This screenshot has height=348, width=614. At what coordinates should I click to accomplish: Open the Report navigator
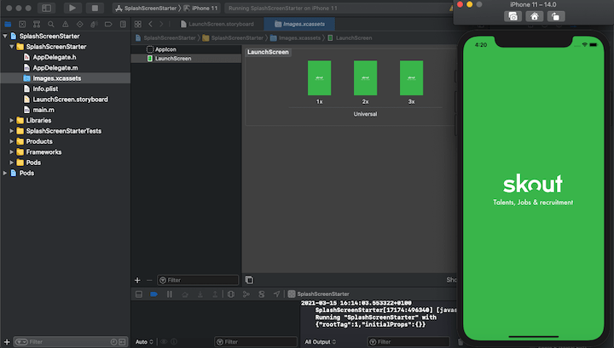123,24
